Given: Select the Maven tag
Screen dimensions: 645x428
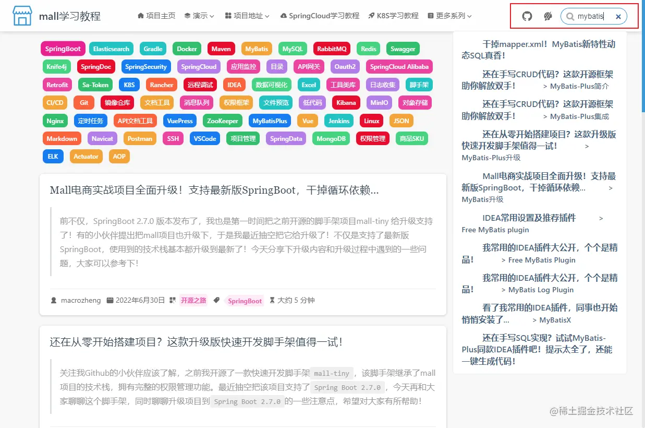Looking at the screenshot, I should click(221, 49).
